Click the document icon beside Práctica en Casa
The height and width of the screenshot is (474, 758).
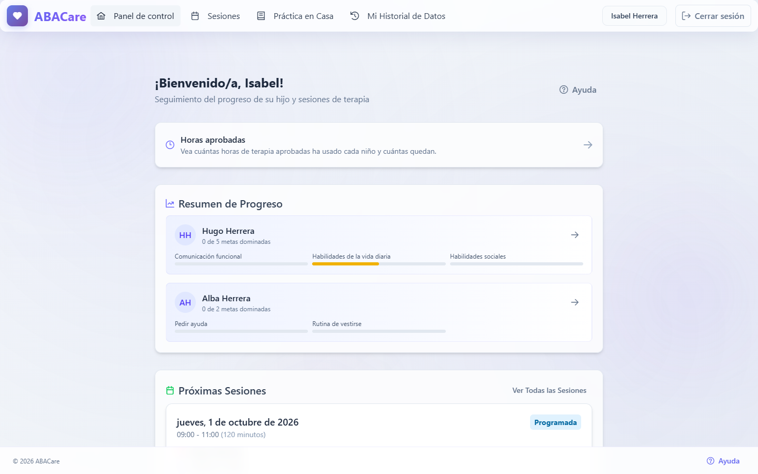[261, 16]
